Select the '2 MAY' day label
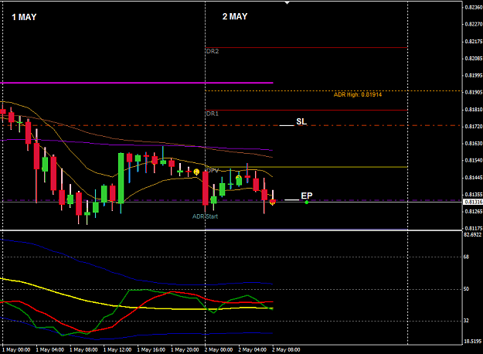483x354 pixels. [235, 16]
